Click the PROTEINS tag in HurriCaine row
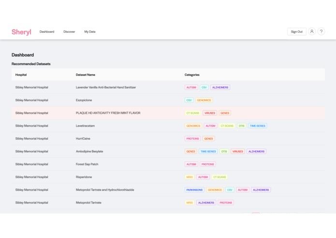 click(192, 139)
